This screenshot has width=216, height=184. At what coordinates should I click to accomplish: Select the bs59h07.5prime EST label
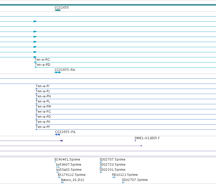pyautogui.click(x=69, y=165)
